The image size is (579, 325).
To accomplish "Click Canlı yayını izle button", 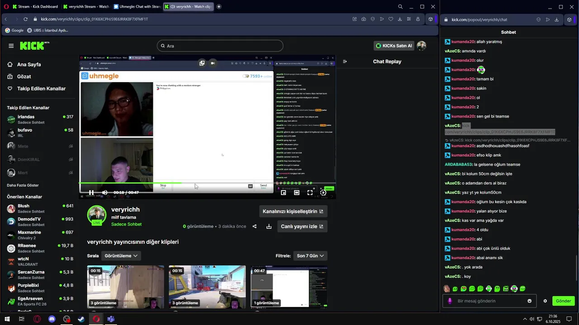I will pyautogui.click(x=302, y=226).
